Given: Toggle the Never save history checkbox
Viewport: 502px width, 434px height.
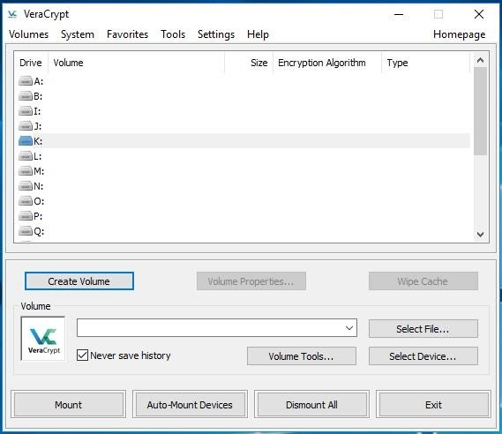Looking at the screenshot, I should point(82,355).
